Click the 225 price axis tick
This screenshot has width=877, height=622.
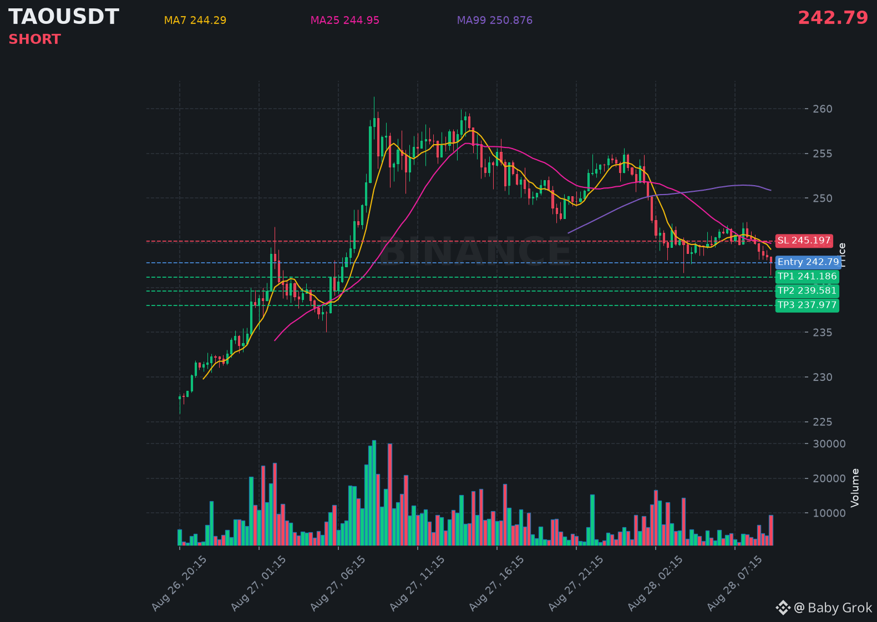[823, 422]
